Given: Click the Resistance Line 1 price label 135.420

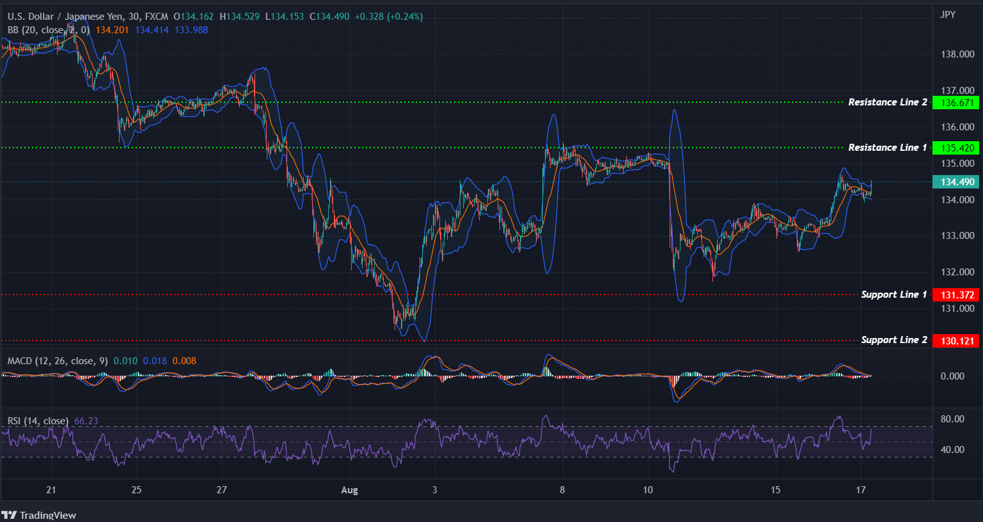Looking at the screenshot, I should [x=956, y=148].
